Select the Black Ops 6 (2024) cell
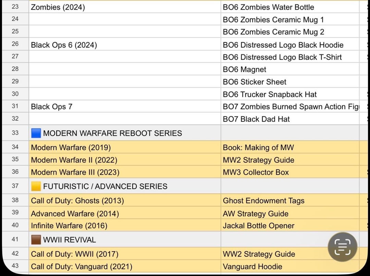This screenshot has height=276, width=370. [x=125, y=44]
